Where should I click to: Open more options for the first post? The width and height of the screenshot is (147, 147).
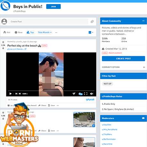(58, 105)
